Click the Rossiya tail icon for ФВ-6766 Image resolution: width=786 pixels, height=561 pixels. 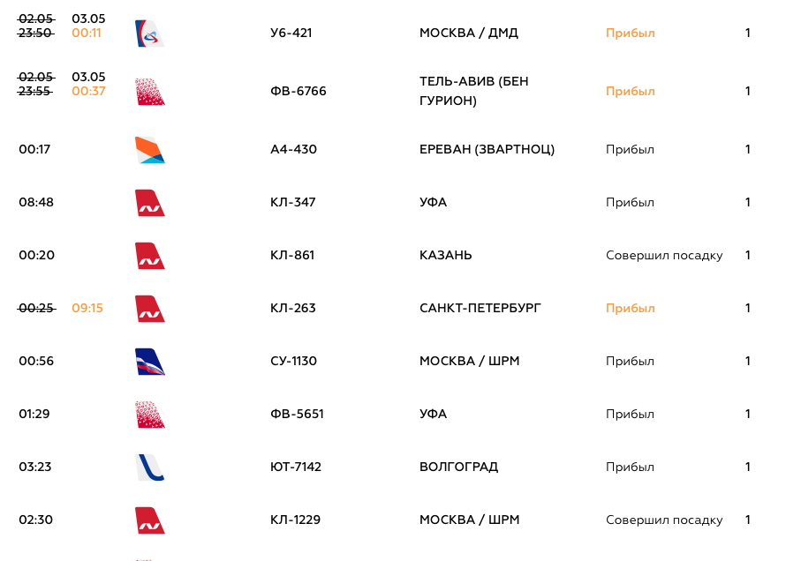pos(150,92)
